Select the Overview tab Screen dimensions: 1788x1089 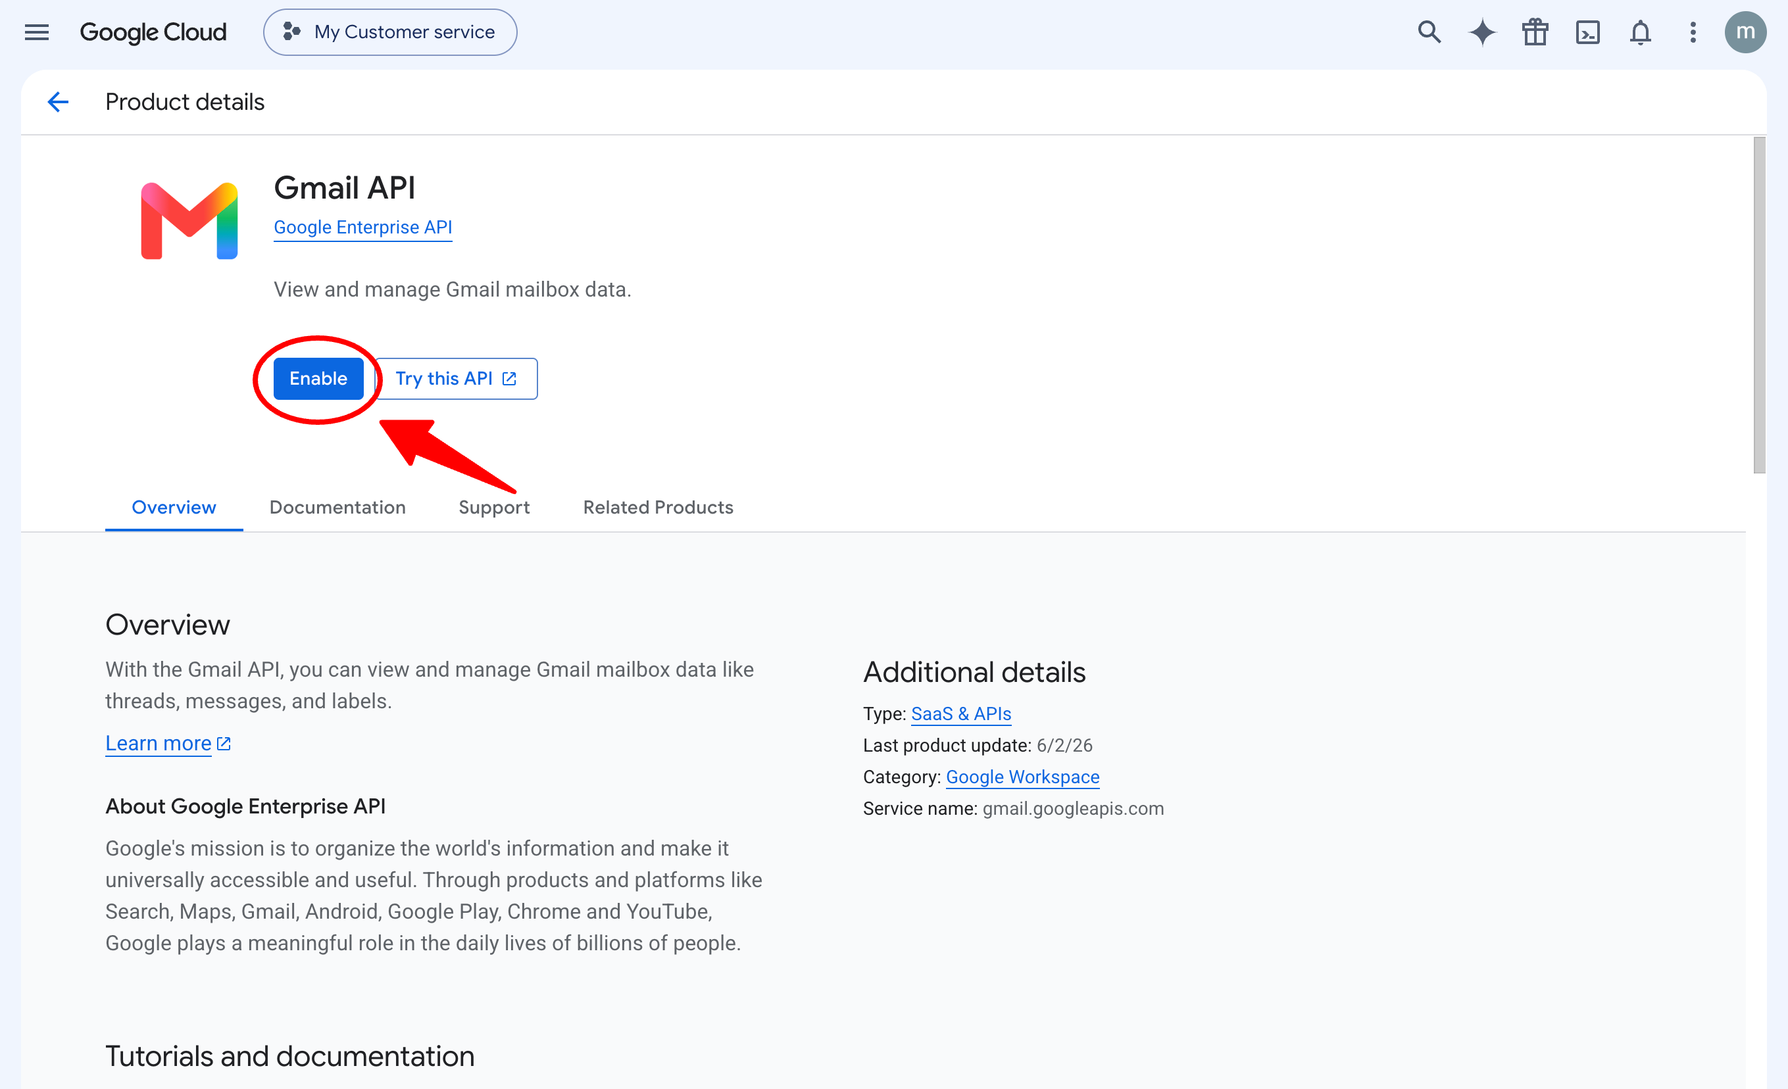tap(174, 507)
